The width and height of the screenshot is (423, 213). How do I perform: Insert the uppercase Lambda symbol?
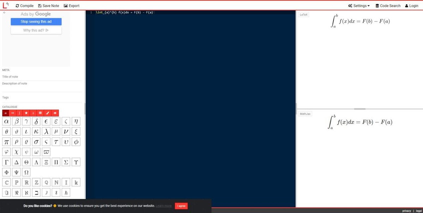(x=36, y=162)
